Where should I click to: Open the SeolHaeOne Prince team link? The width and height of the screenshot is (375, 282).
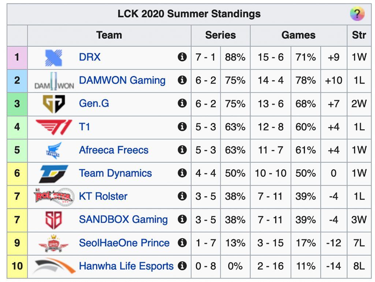tap(124, 243)
